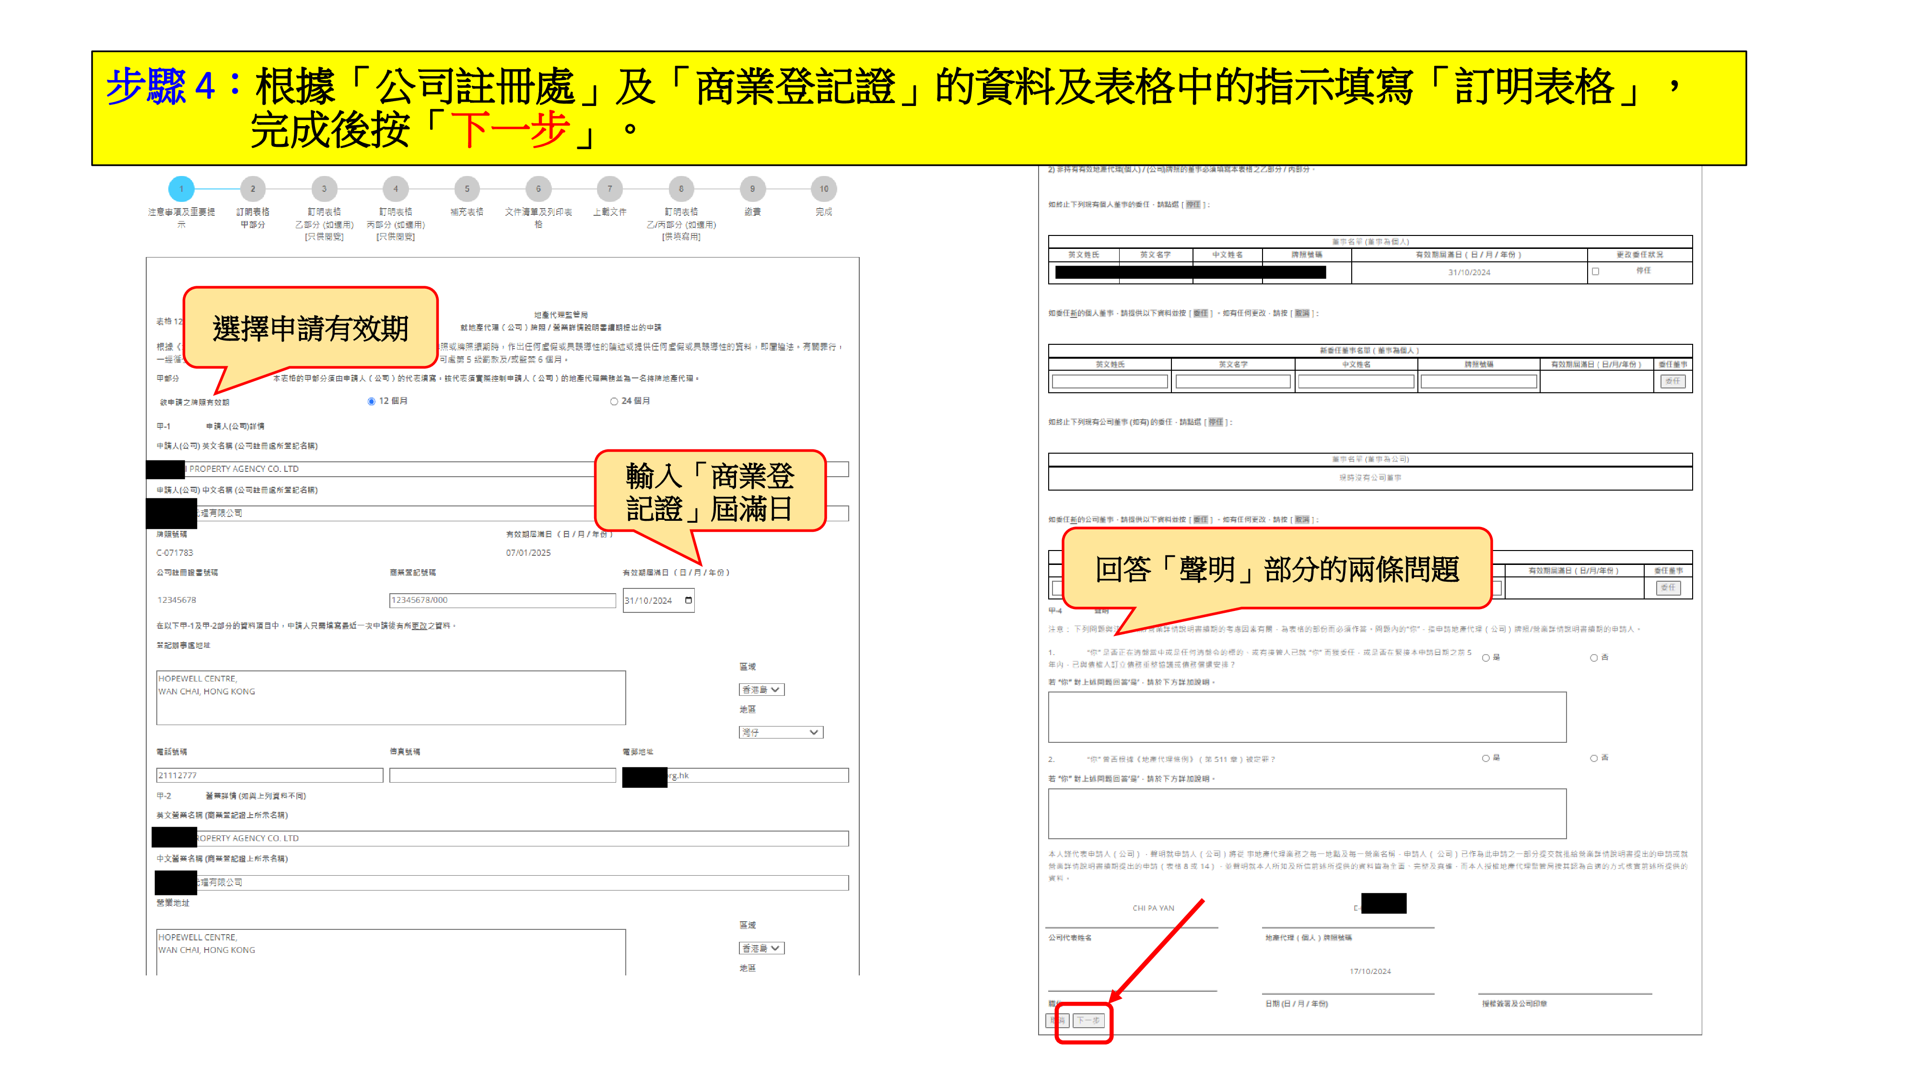Tick cease-appointment checkbox for listed director
Screen dimensions: 1918x1079
1595,272
